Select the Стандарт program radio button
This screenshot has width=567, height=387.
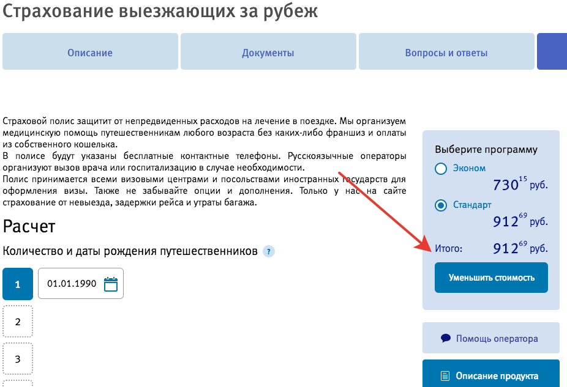pyautogui.click(x=440, y=205)
